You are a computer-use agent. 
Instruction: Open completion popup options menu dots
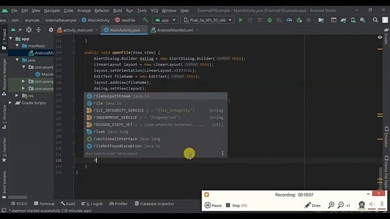[x=222, y=153]
